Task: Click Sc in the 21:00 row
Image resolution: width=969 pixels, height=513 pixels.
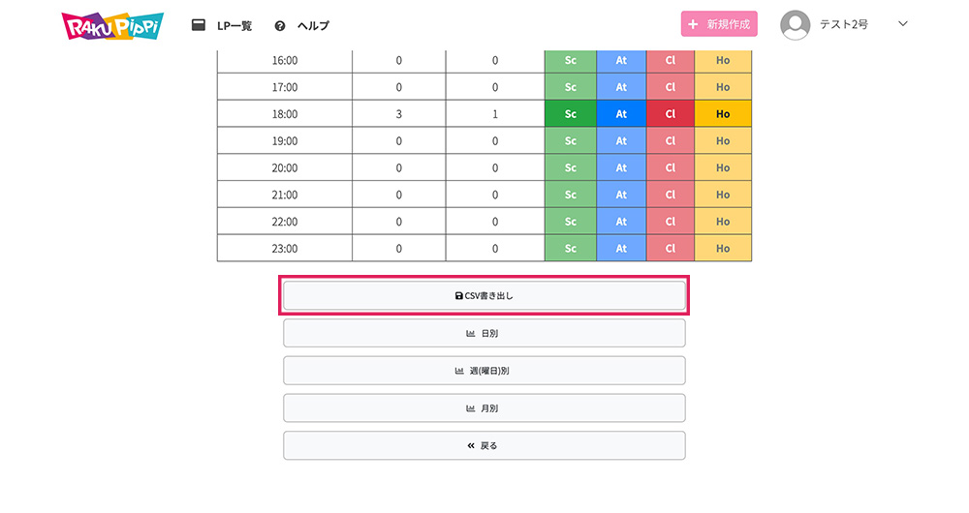Action: (x=571, y=195)
